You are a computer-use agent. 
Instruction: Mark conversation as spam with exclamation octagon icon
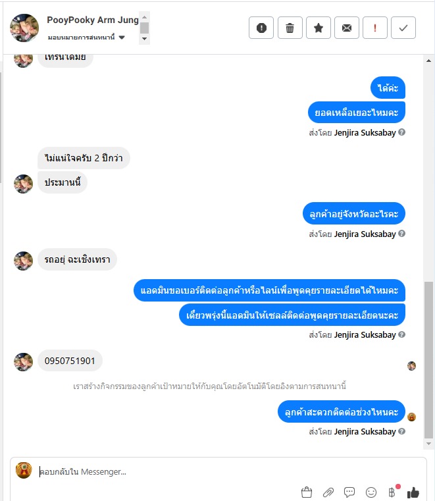(x=261, y=28)
